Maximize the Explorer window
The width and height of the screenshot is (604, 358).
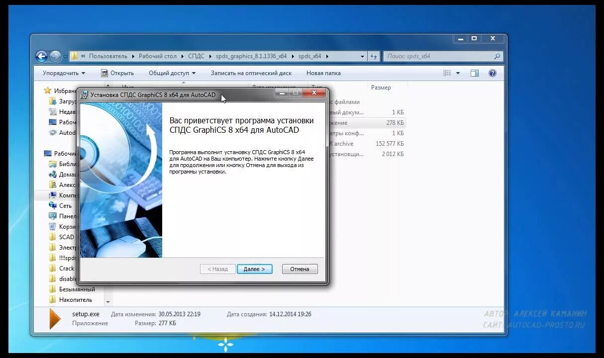click(x=474, y=38)
